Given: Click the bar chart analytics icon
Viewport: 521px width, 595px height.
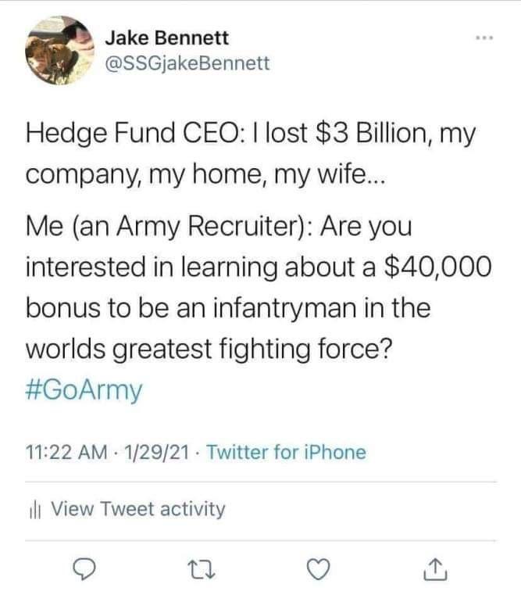Looking at the screenshot, I should [x=33, y=510].
